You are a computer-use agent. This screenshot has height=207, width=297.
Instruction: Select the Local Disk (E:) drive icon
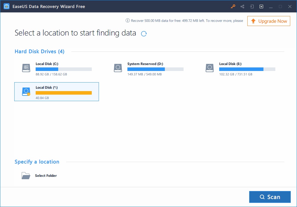pyautogui.click(x=210, y=68)
